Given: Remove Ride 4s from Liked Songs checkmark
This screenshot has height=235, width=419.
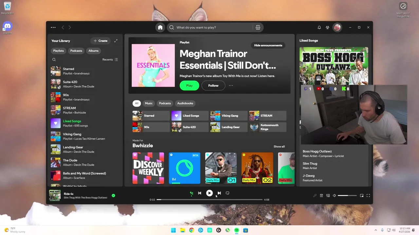Looking at the screenshot, I should [113, 196].
